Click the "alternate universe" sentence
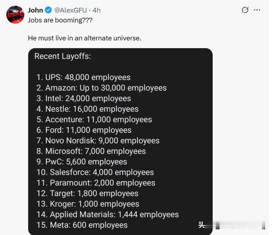 tap(84, 38)
